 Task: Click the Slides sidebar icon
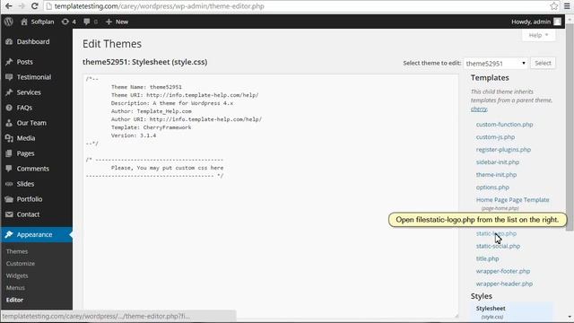coord(9,184)
